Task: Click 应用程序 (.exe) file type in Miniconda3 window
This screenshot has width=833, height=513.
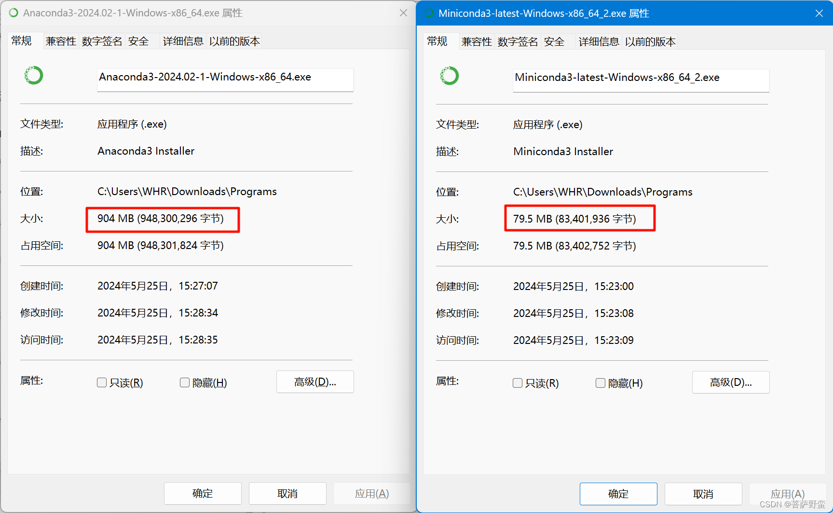Action: [548, 125]
